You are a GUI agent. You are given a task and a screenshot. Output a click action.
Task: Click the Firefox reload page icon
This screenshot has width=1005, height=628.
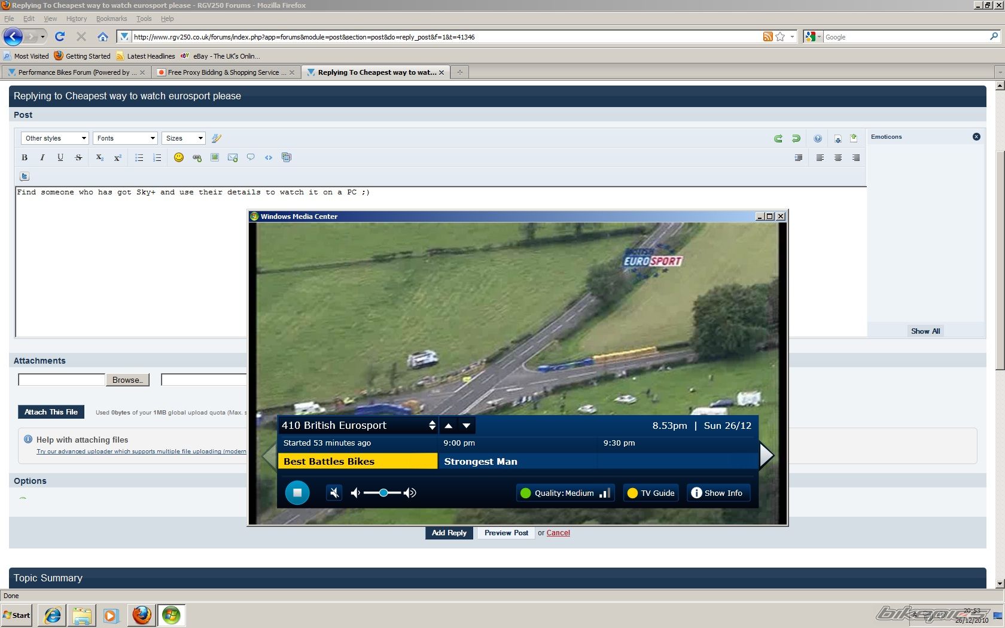(60, 36)
